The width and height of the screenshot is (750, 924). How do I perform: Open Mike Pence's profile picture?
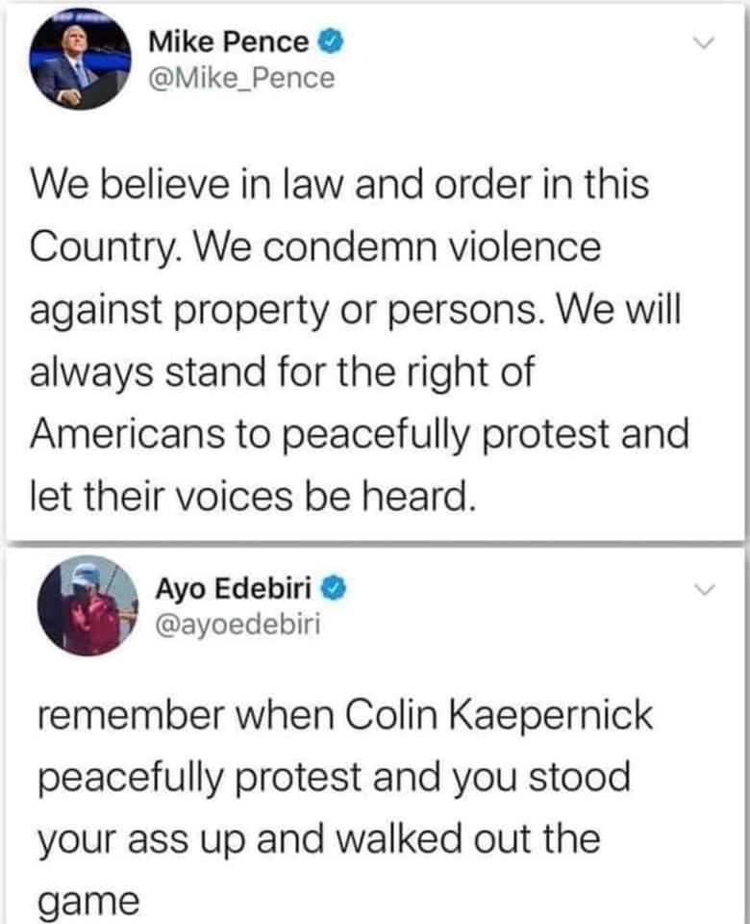[x=82, y=58]
